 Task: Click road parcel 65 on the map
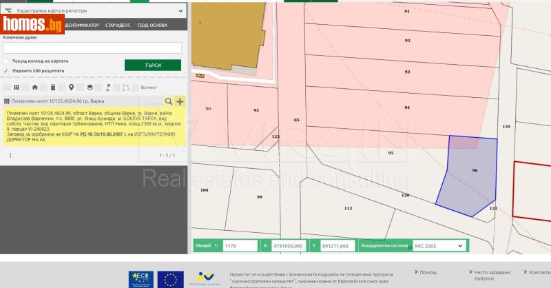click(x=296, y=120)
